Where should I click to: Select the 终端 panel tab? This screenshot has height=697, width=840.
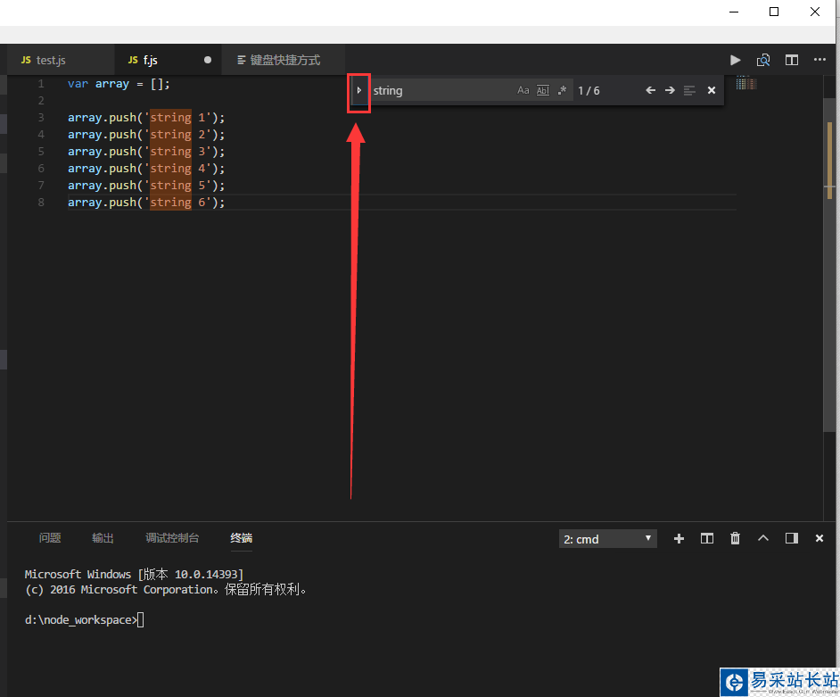click(241, 538)
